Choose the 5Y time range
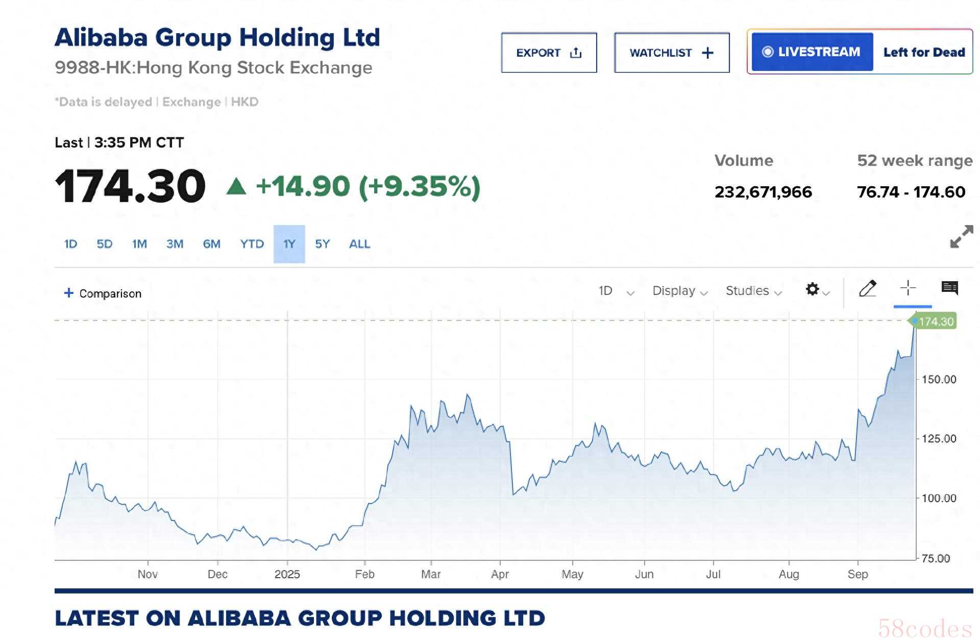The width and height of the screenshot is (980, 644). point(322,244)
